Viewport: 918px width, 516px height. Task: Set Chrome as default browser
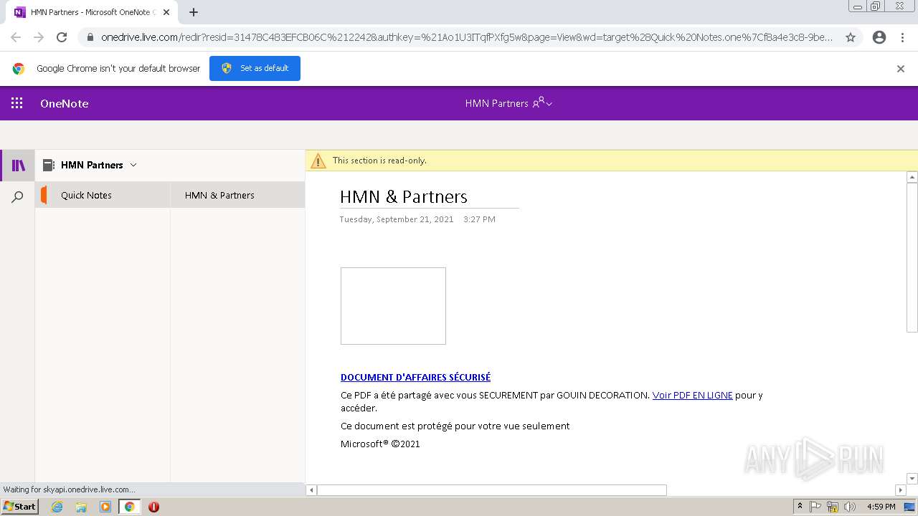coord(255,68)
